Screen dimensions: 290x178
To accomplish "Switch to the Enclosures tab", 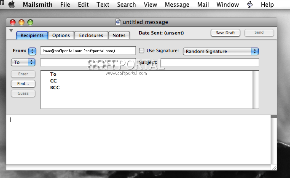I will pos(91,35).
